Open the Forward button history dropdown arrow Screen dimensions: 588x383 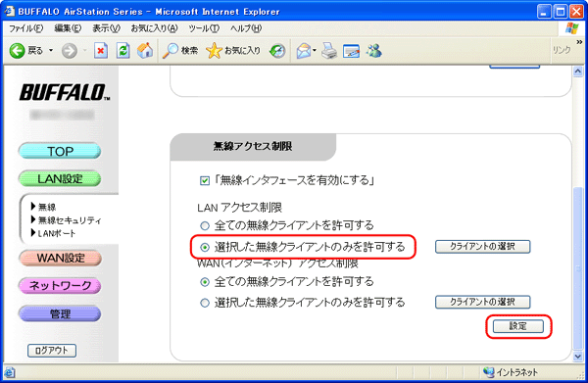point(84,51)
